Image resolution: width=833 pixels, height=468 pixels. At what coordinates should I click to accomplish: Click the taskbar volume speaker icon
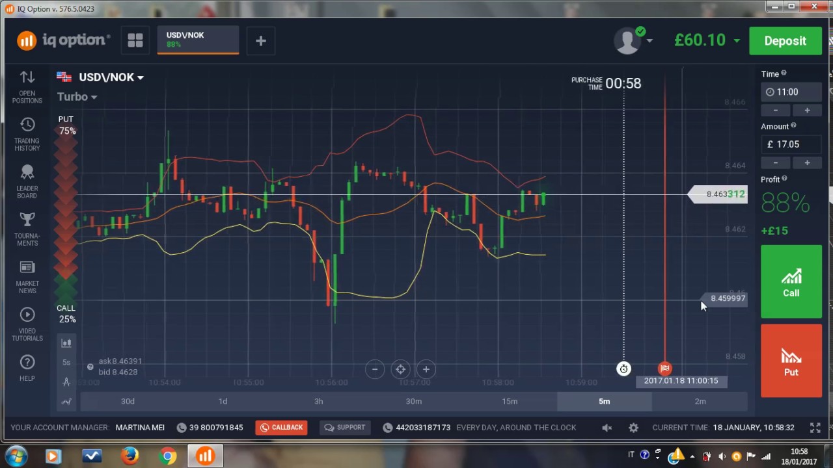point(722,456)
